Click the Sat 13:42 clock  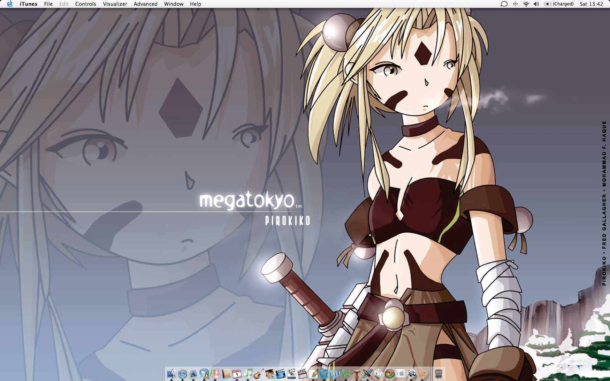[x=591, y=4]
